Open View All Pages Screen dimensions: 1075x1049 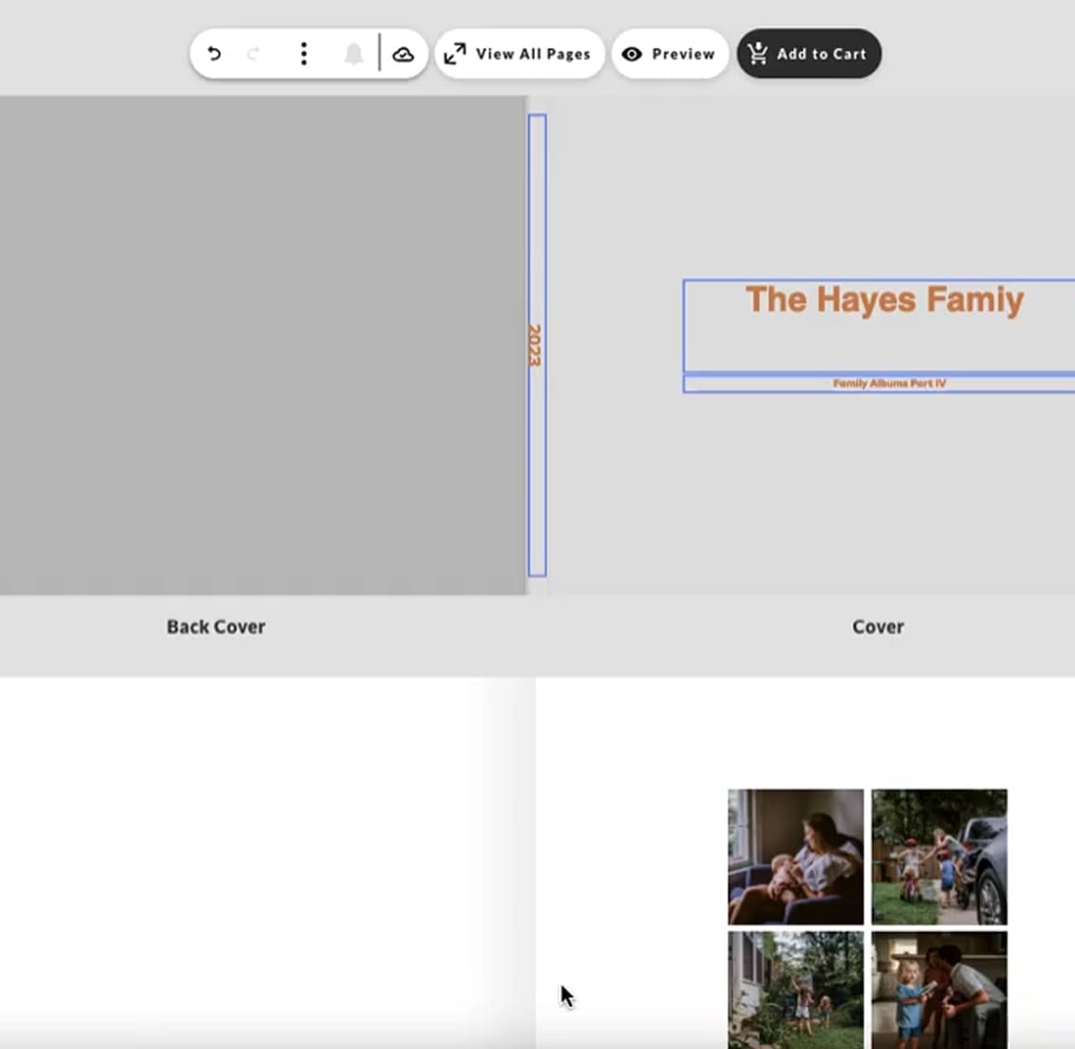tap(520, 54)
